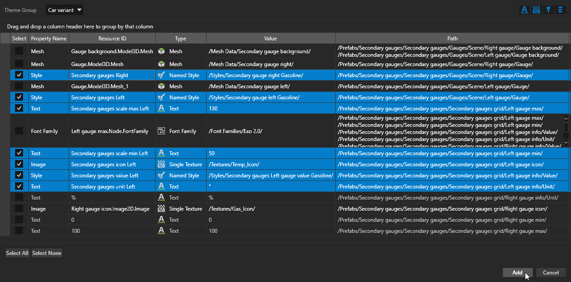Toggle the Style brush filter icon
The image size is (571, 282).
[x=548, y=10]
